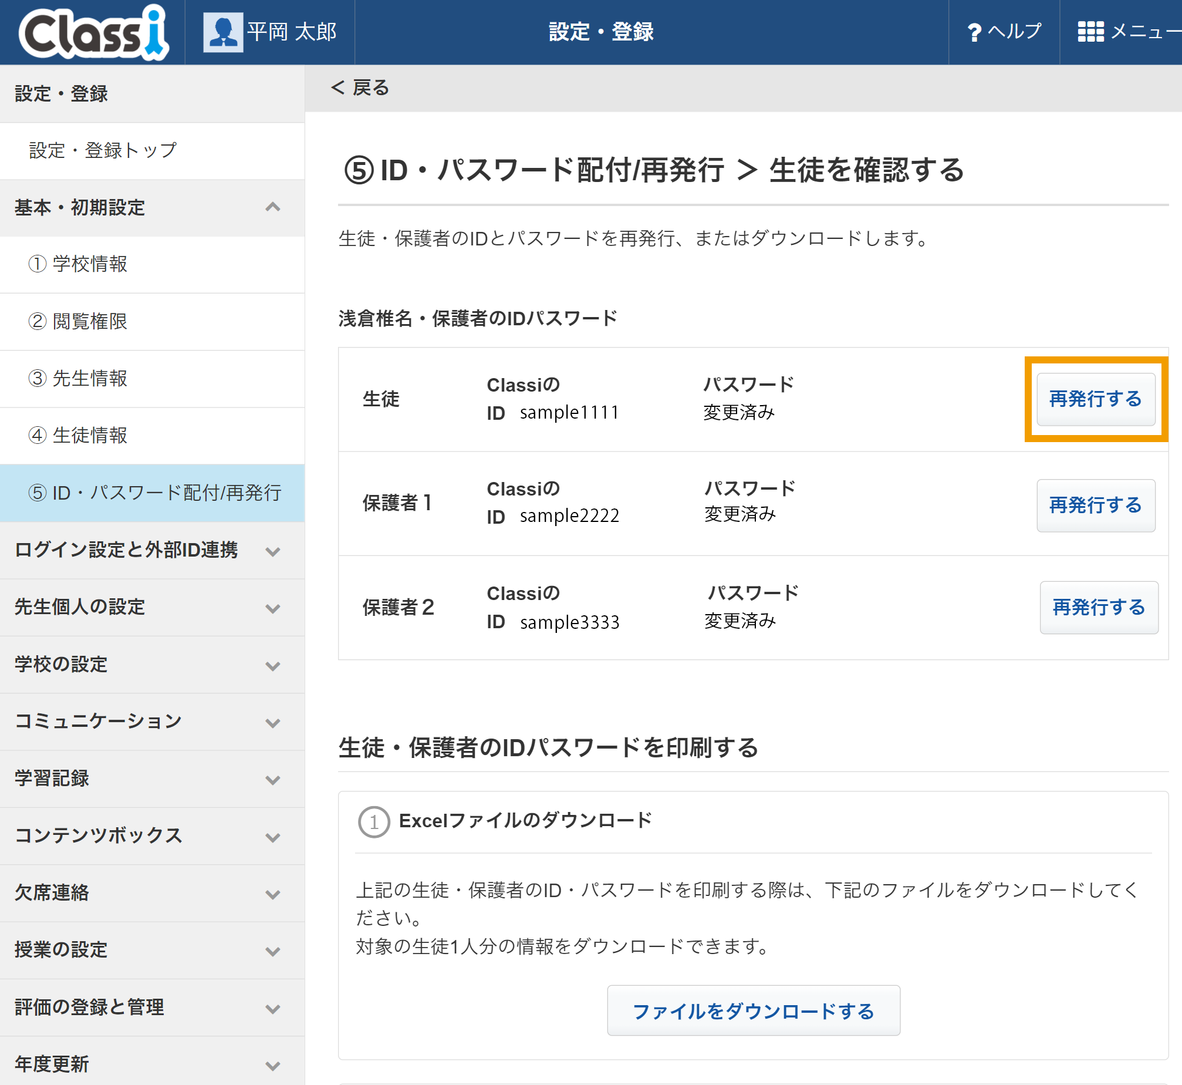Image resolution: width=1182 pixels, height=1085 pixels.
Task: Click ファイルをダウンロードする button
Action: tap(753, 1010)
